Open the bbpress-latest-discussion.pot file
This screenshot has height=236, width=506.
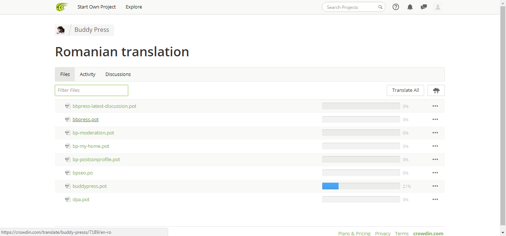point(104,106)
